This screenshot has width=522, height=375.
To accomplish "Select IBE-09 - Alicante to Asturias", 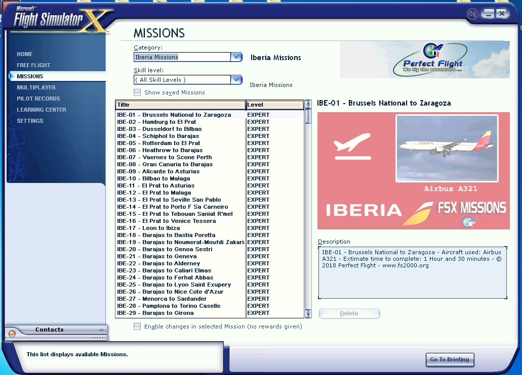I will point(210,171).
